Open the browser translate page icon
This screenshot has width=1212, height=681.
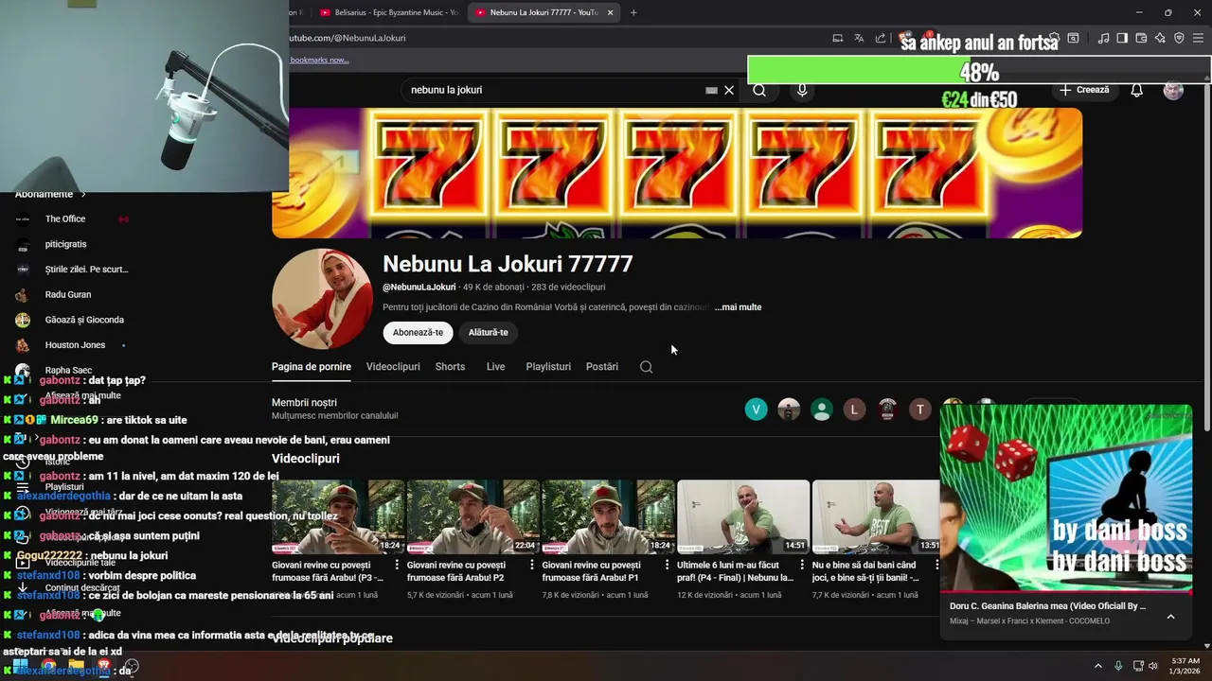[x=859, y=38]
